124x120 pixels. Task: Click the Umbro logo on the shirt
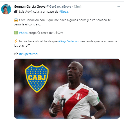point(63,96)
